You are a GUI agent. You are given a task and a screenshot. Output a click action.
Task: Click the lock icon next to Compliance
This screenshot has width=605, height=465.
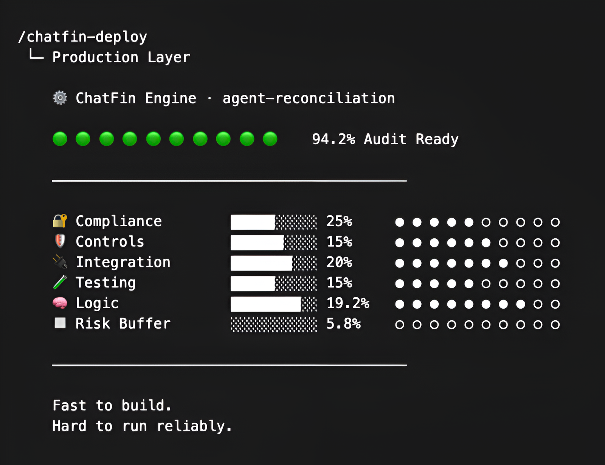60,221
